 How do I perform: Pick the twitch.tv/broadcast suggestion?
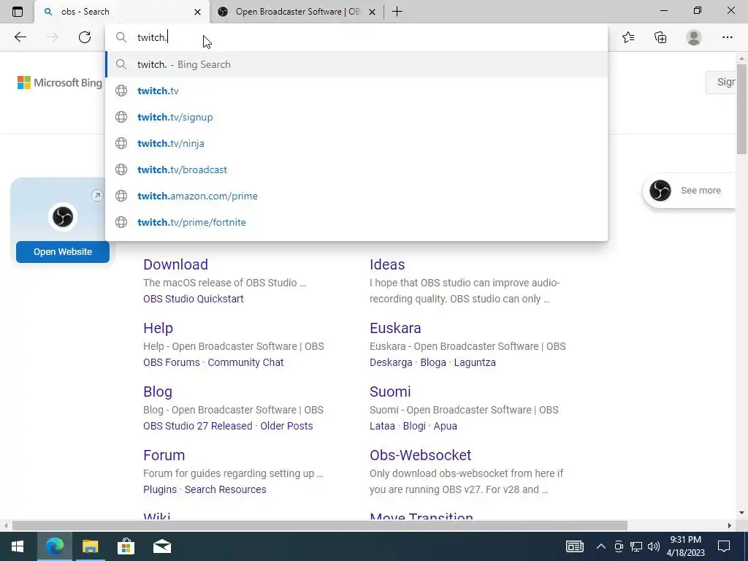pyautogui.click(x=356, y=169)
